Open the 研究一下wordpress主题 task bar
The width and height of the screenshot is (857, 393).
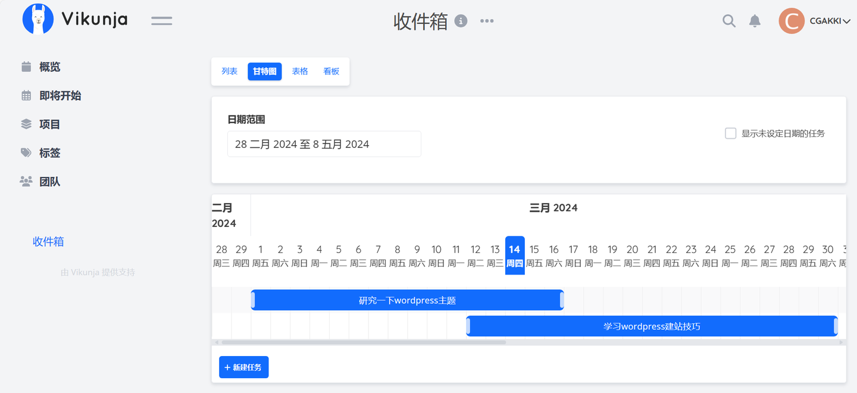[x=407, y=300]
